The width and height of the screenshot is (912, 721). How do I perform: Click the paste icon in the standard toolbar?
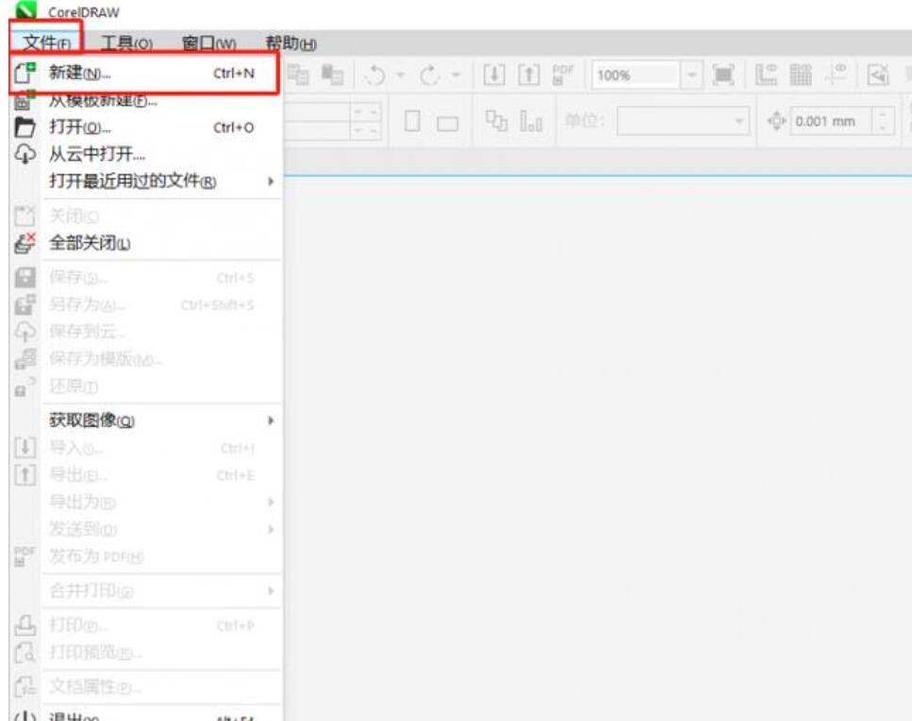(x=333, y=74)
